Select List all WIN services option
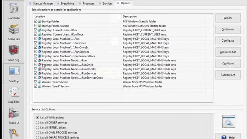This screenshot has width=247, height=139. [37, 117]
